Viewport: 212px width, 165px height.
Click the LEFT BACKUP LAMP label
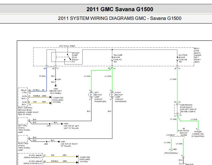coord(100,97)
